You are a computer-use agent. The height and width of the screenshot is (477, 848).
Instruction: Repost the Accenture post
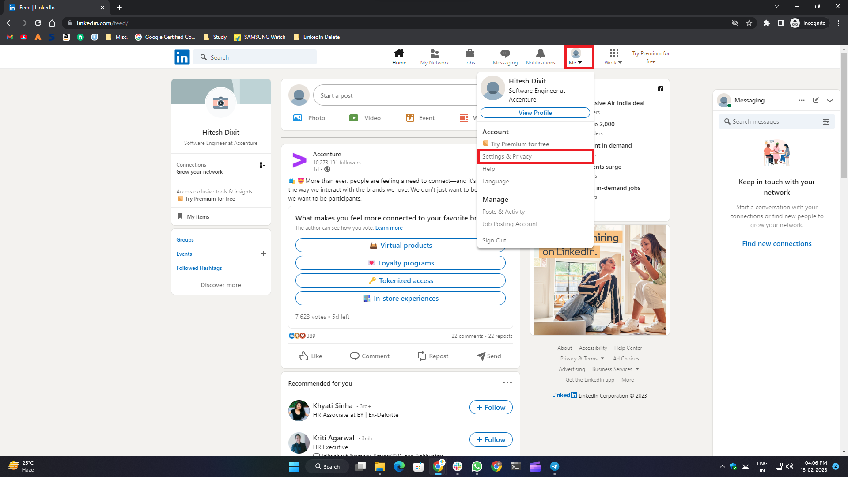pos(433,356)
